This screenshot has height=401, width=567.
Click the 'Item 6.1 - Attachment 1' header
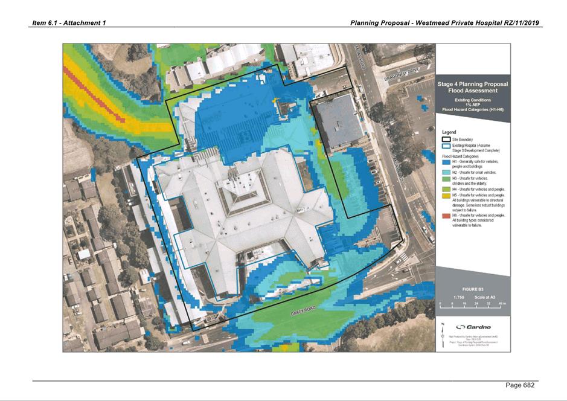69,23
